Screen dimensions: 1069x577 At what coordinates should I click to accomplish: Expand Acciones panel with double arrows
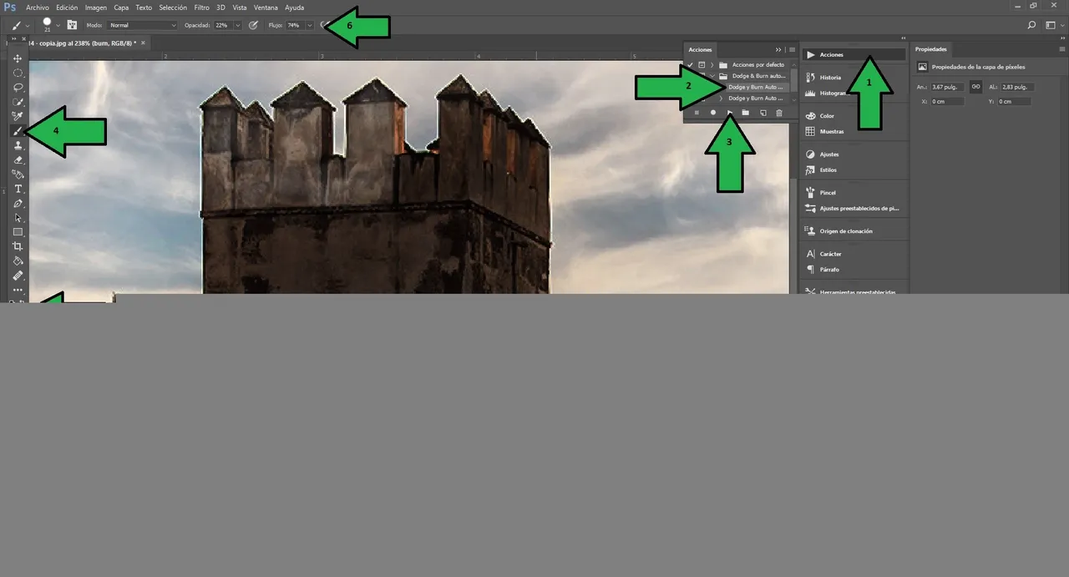tap(778, 50)
